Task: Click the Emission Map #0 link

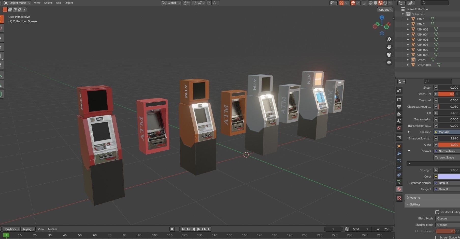Action: click(447, 132)
